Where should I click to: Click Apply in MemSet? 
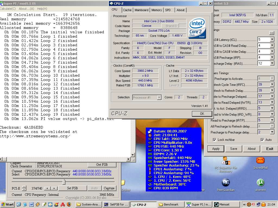tap(216, 149)
